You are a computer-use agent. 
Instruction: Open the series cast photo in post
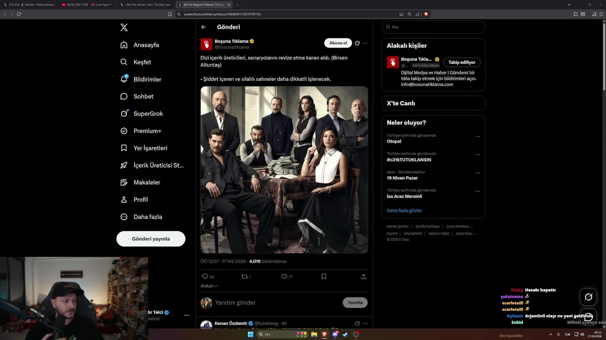pyautogui.click(x=284, y=170)
